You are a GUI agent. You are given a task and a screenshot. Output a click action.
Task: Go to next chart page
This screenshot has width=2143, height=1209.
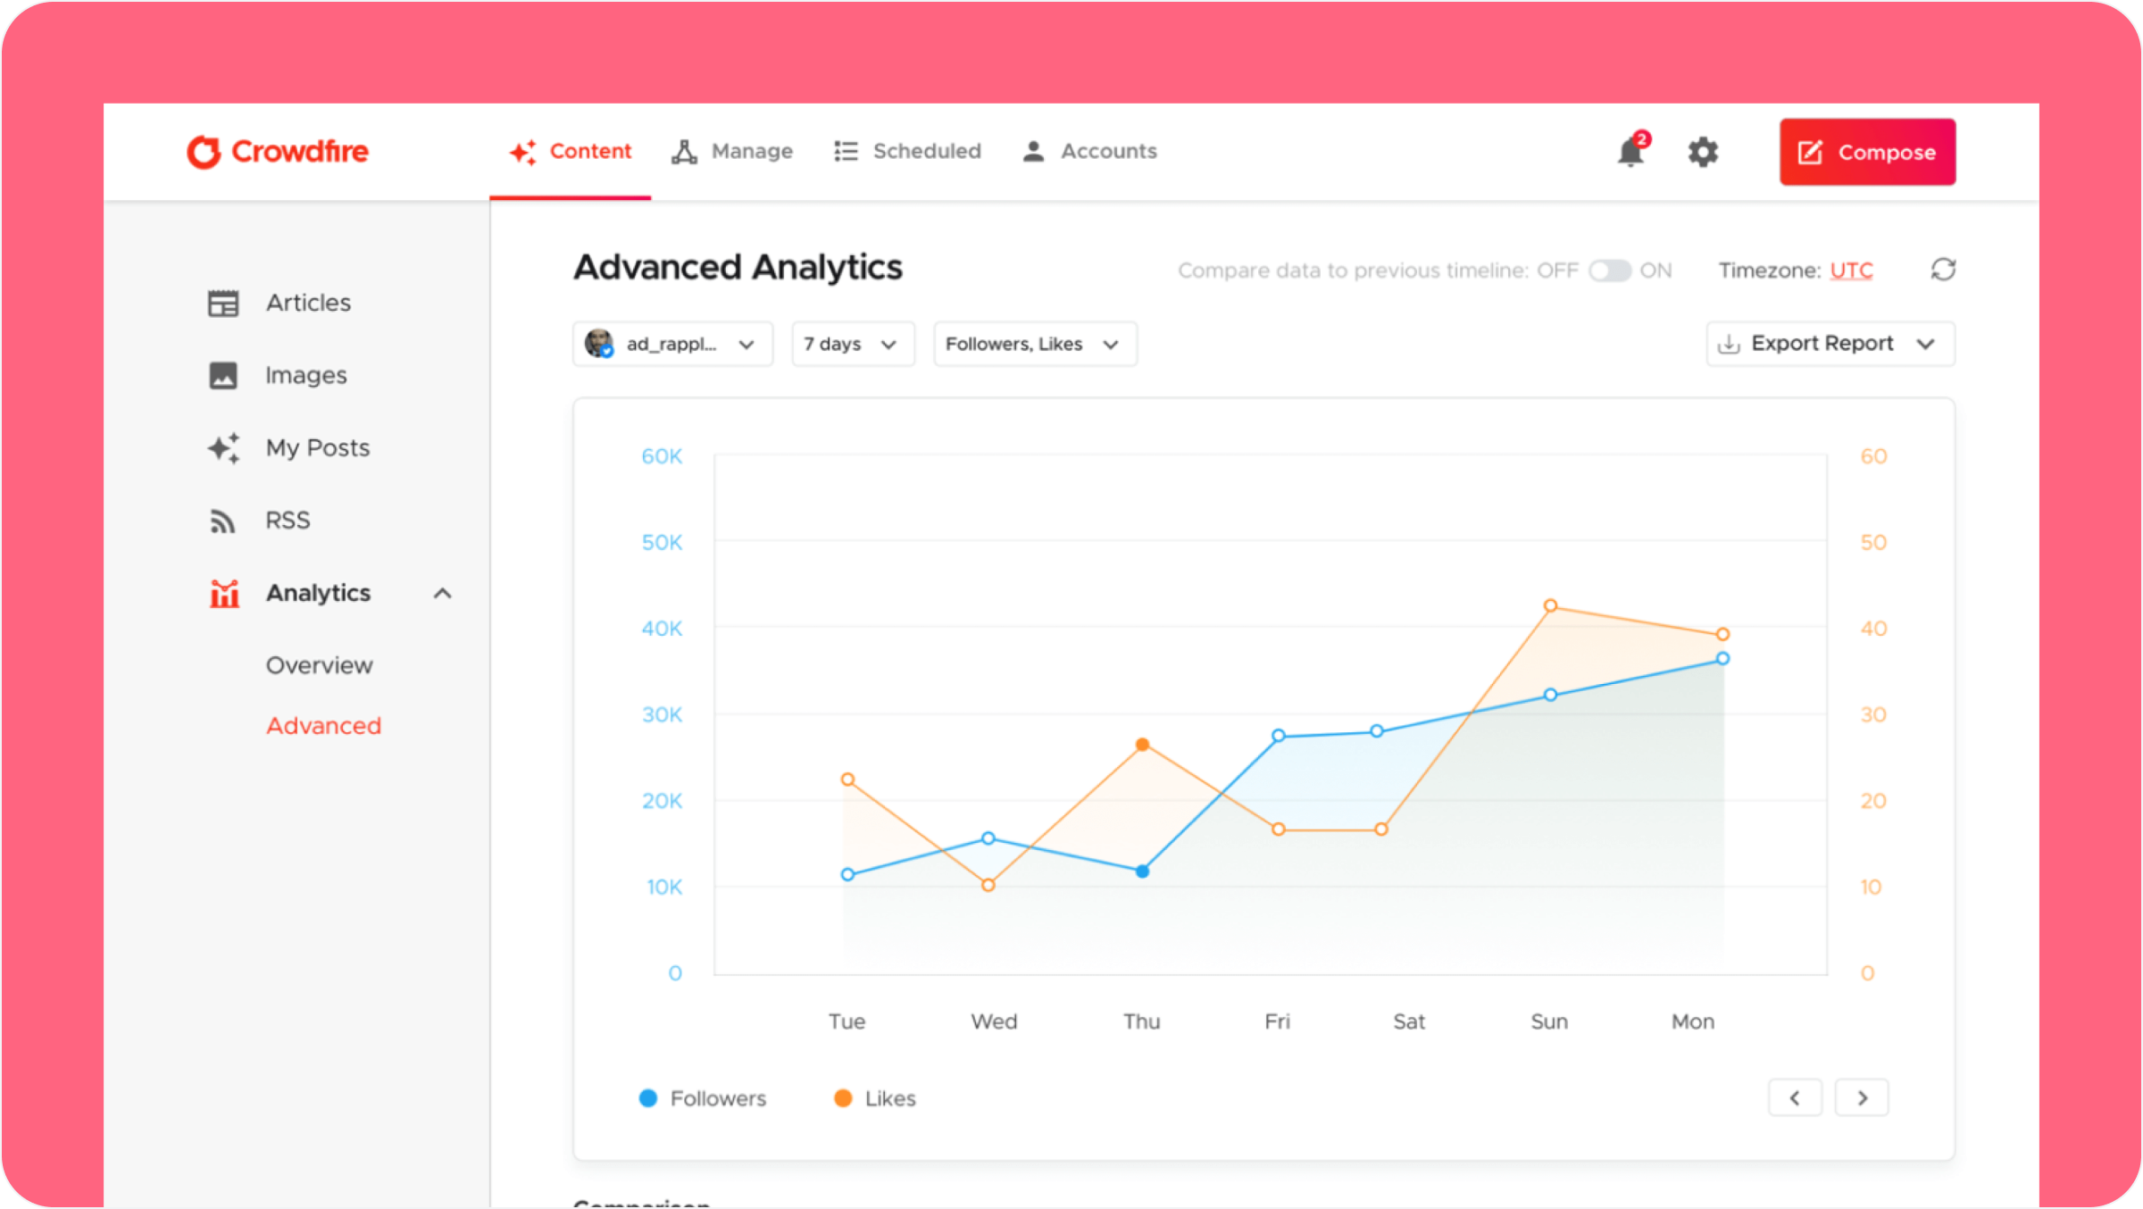click(x=1862, y=1097)
